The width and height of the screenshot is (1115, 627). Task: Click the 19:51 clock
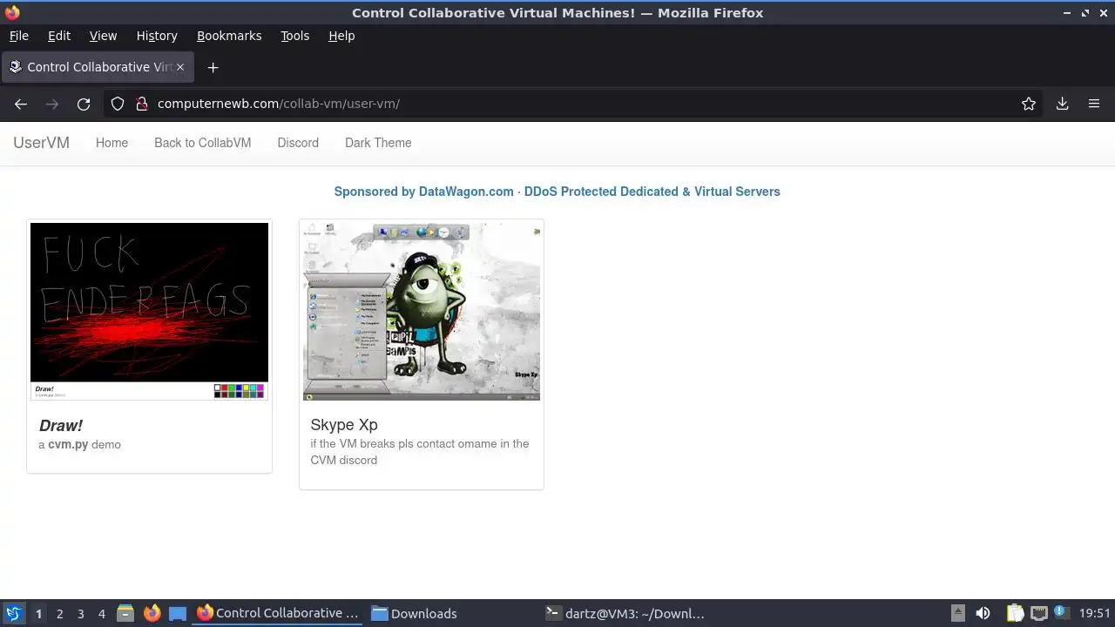click(x=1095, y=613)
